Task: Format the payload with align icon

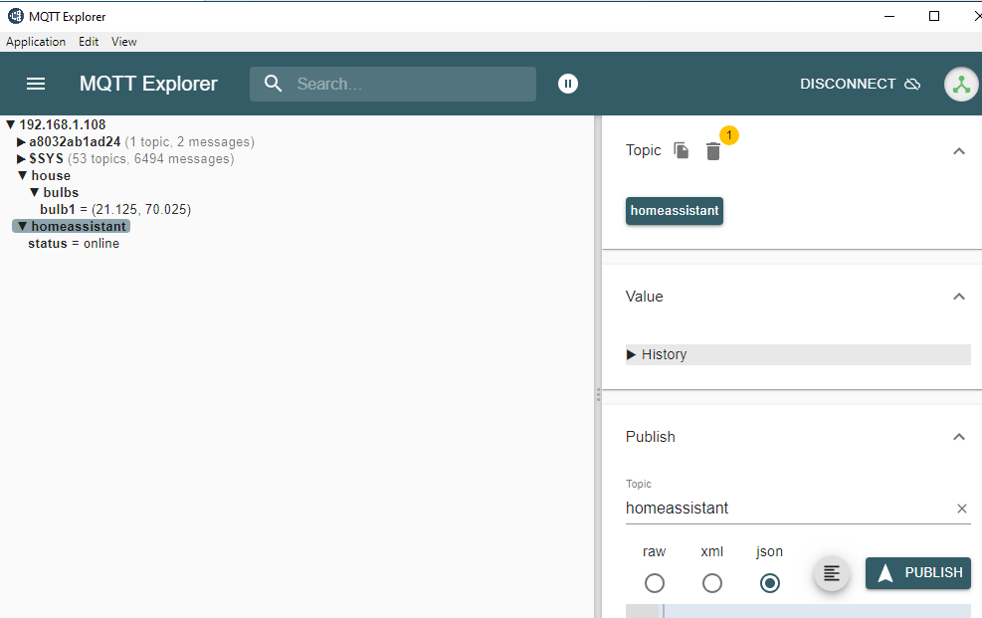Action: click(832, 573)
